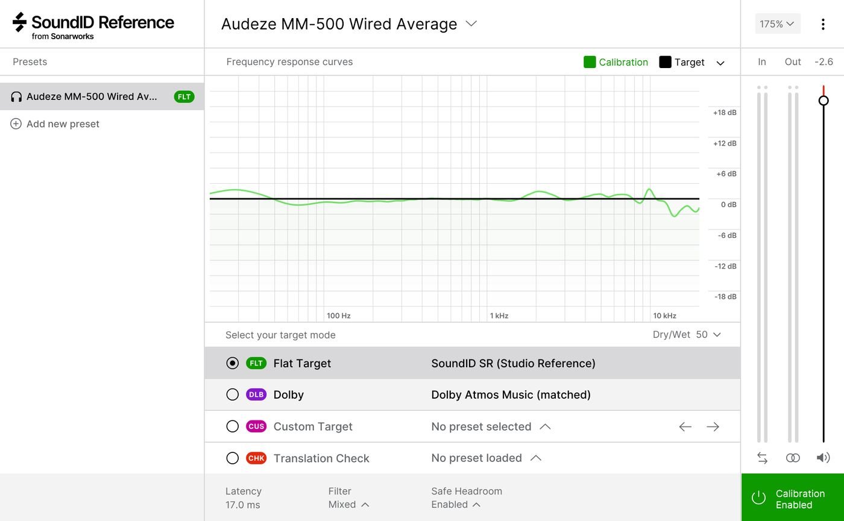Click the plus icon for Add new preset
844x521 pixels.
(x=16, y=123)
